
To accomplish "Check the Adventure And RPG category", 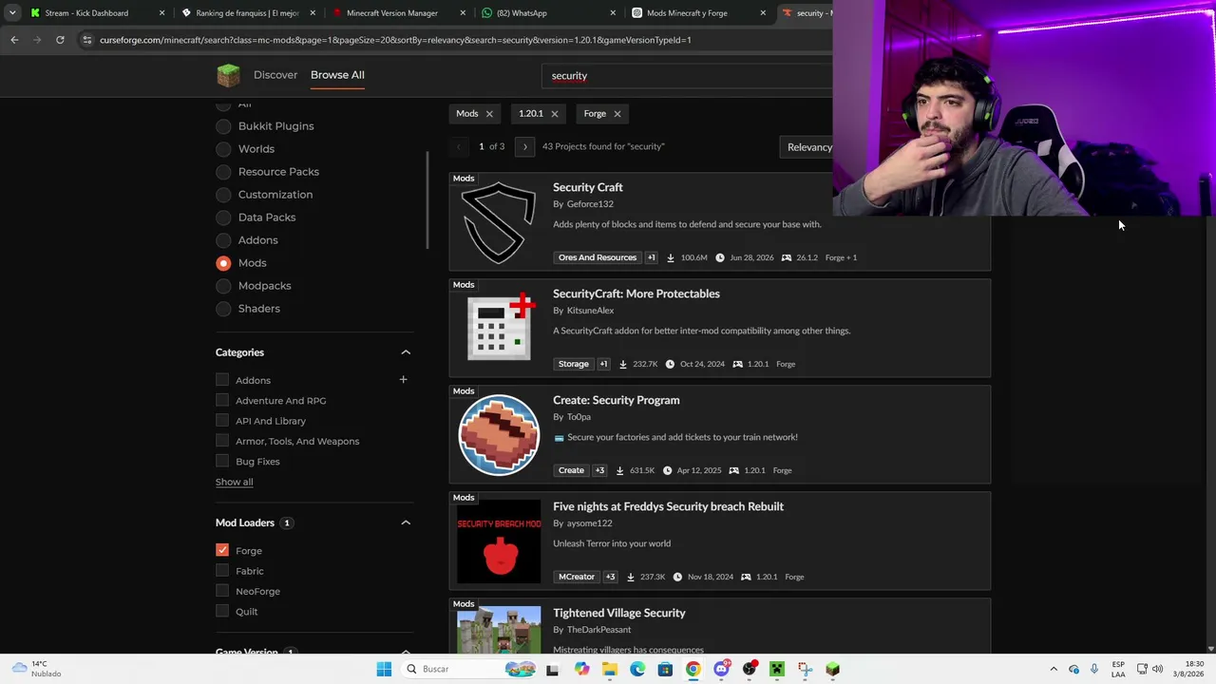I will (x=222, y=401).
